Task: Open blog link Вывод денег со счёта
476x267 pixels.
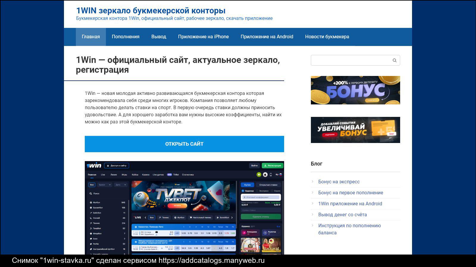Action: tap(342, 214)
